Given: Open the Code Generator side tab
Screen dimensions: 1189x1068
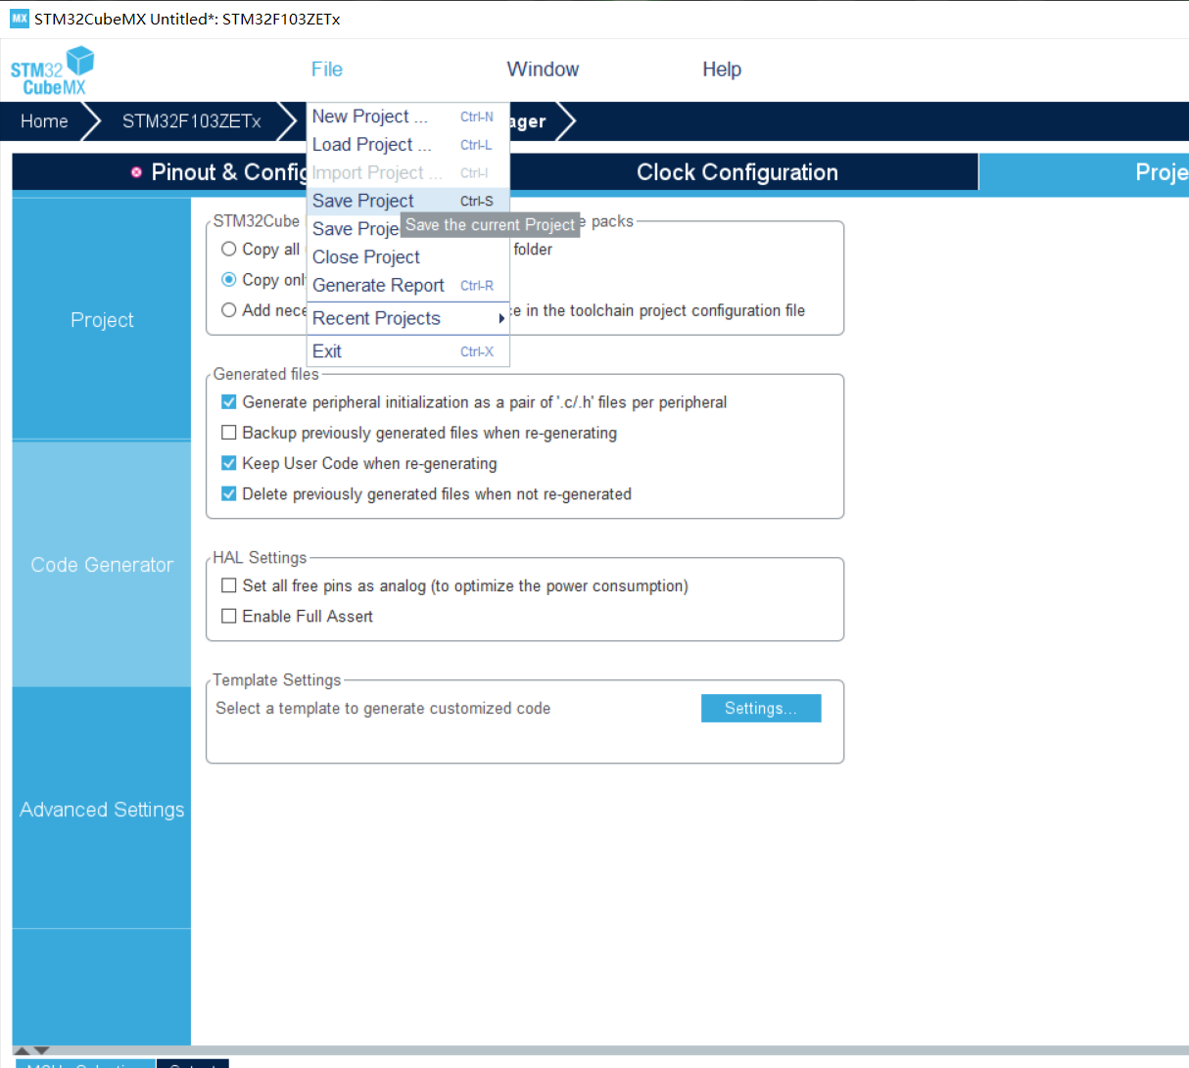Looking at the screenshot, I should tap(102, 565).
